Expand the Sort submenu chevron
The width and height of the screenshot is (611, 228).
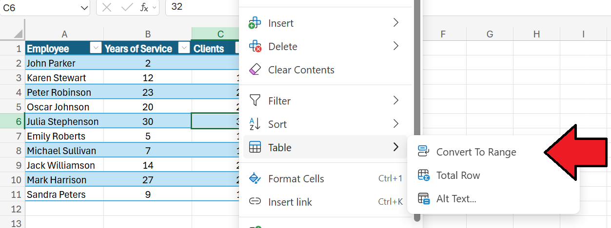pyautogui.click(x=396, y=124)
